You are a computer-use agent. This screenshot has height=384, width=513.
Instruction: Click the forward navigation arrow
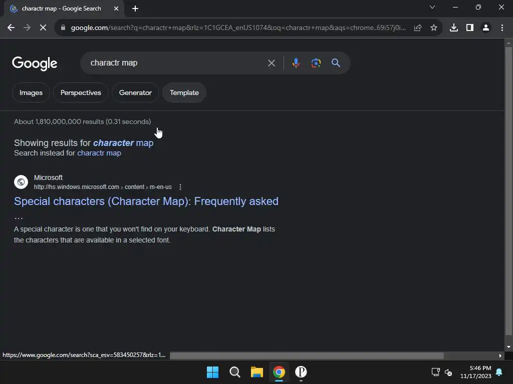point(27,28)
